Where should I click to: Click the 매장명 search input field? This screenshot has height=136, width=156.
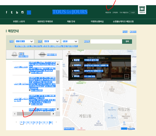(x=106, y=41)
